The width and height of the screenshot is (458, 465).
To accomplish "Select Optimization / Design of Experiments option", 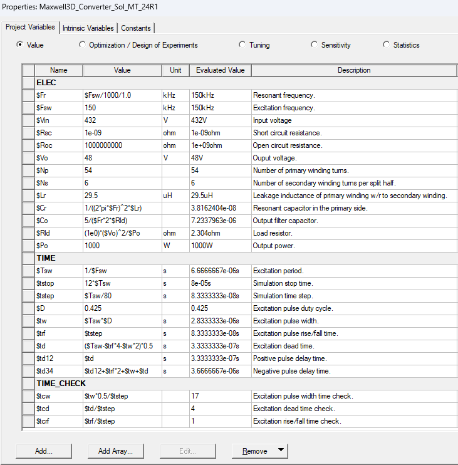I will point(82,44).
